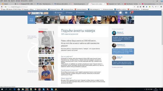Click the Оставить свой отзыв link
This screenshot has width=163, height=91.
coord(117,67)
